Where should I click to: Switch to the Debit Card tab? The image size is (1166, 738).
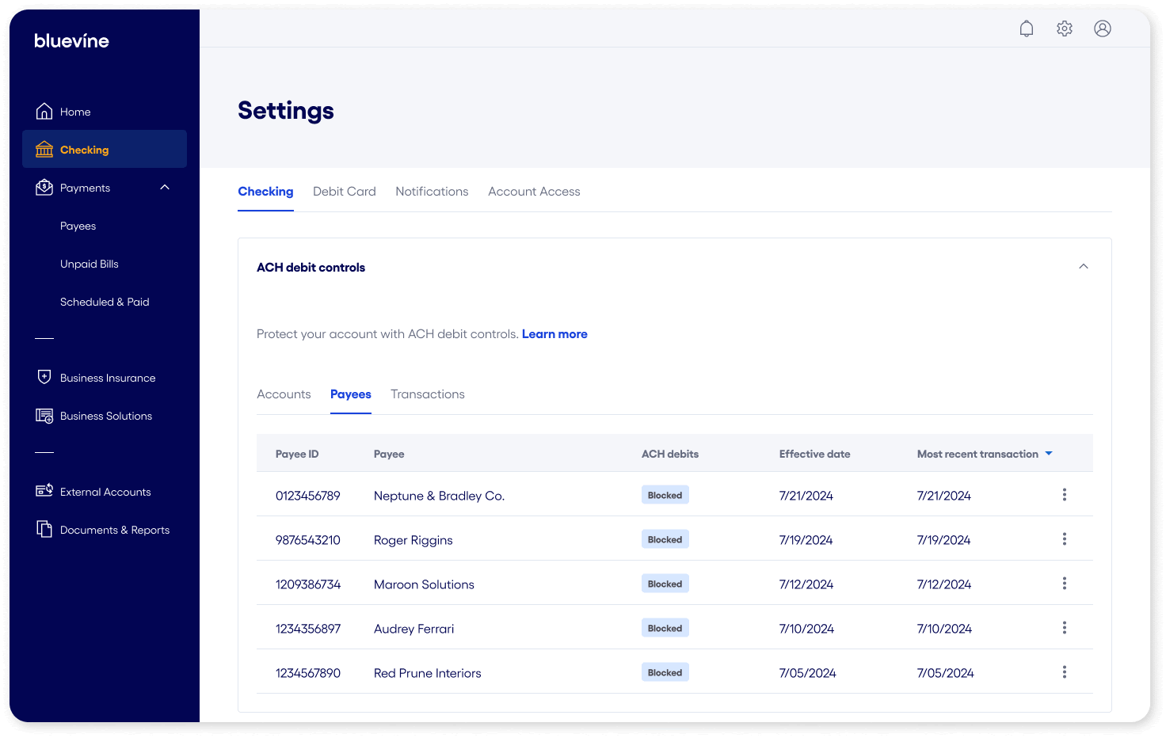click(x=344, y=192)
